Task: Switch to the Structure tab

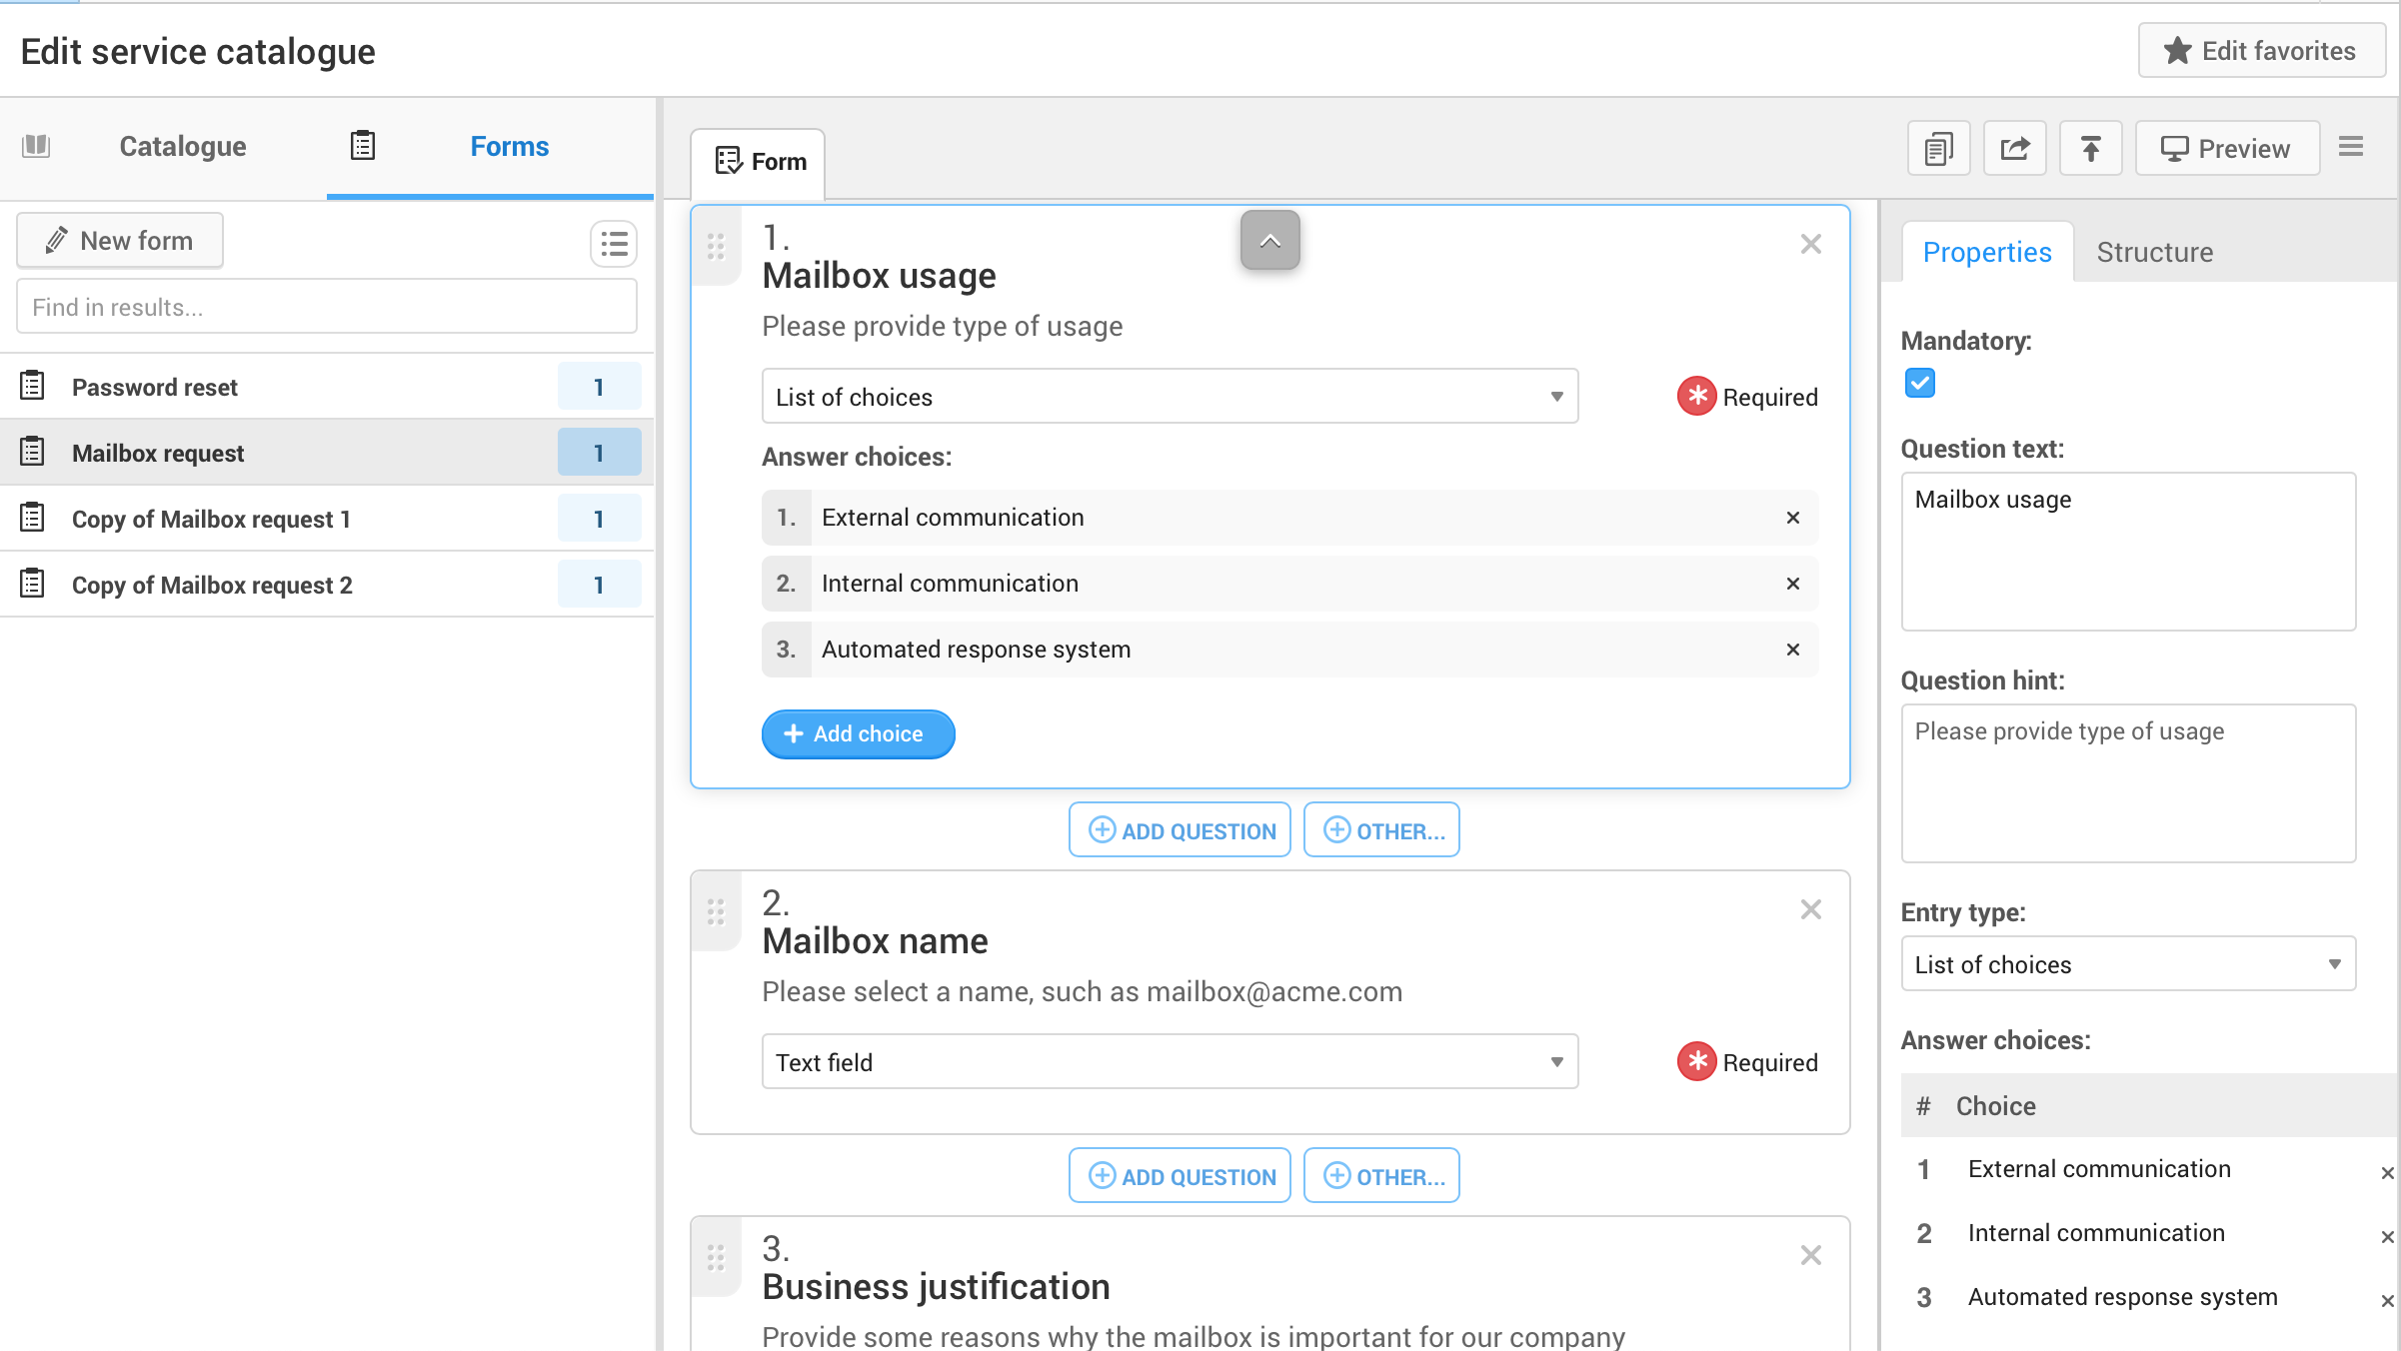Action: click(2154, 252)
